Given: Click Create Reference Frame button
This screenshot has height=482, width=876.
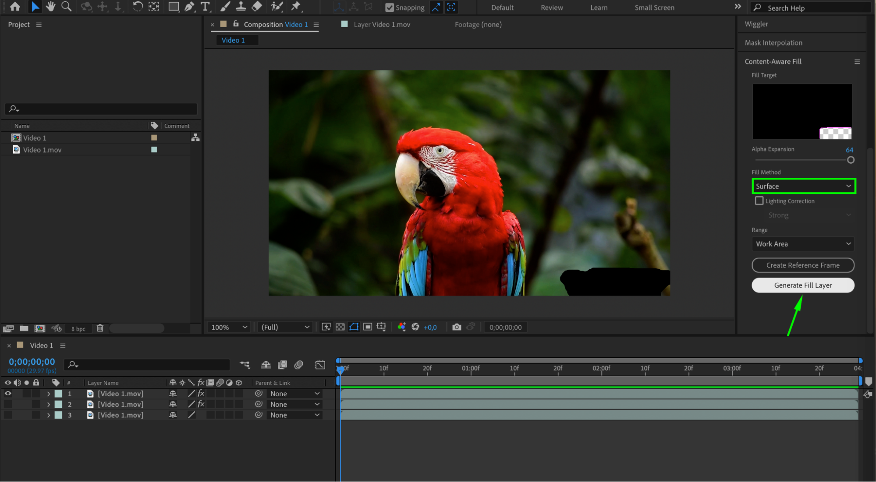Looking at the screenshot, I should coord(803,265).
